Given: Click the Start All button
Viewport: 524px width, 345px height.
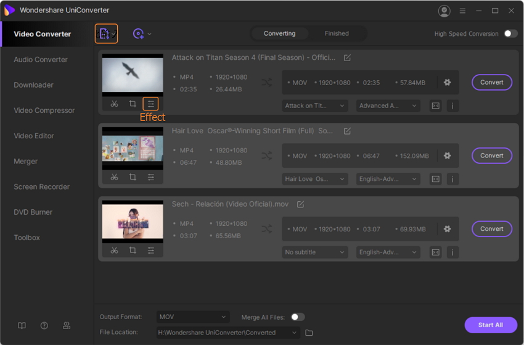Looking at the screenshot, I should coord(491,325).
